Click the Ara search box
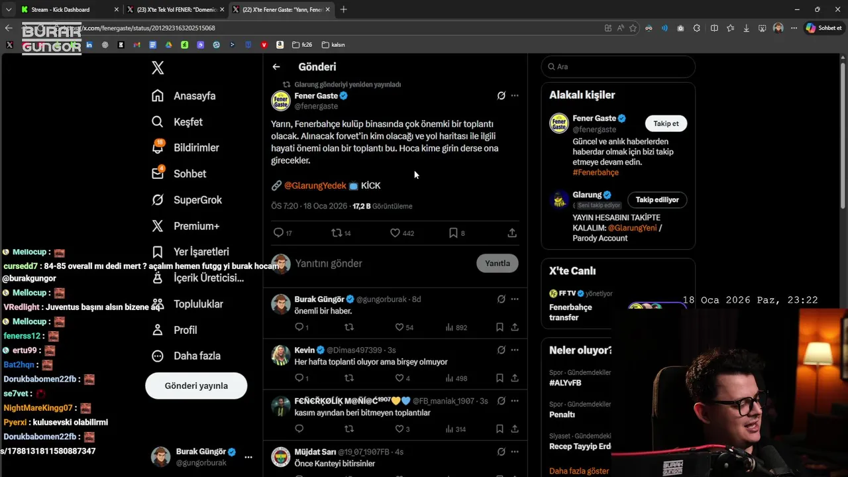 [618, 66]
